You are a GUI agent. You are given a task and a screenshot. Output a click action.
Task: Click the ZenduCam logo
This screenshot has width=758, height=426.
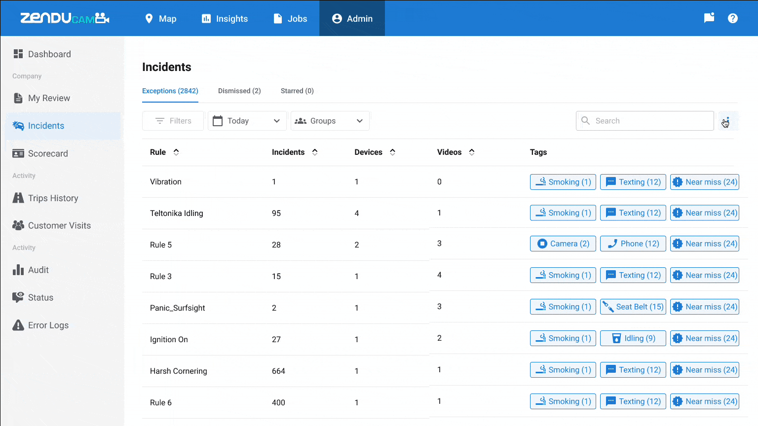(65, 18)
